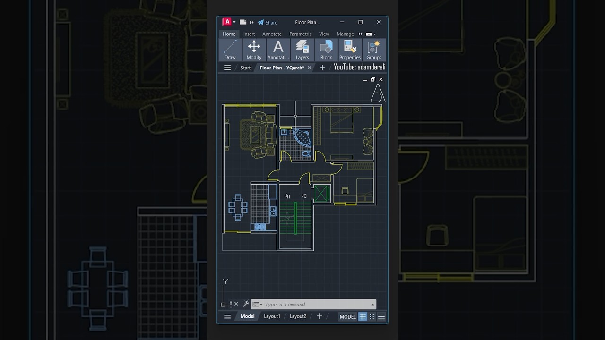
Task: Switch to Layout1 tab
Action: 272,316
